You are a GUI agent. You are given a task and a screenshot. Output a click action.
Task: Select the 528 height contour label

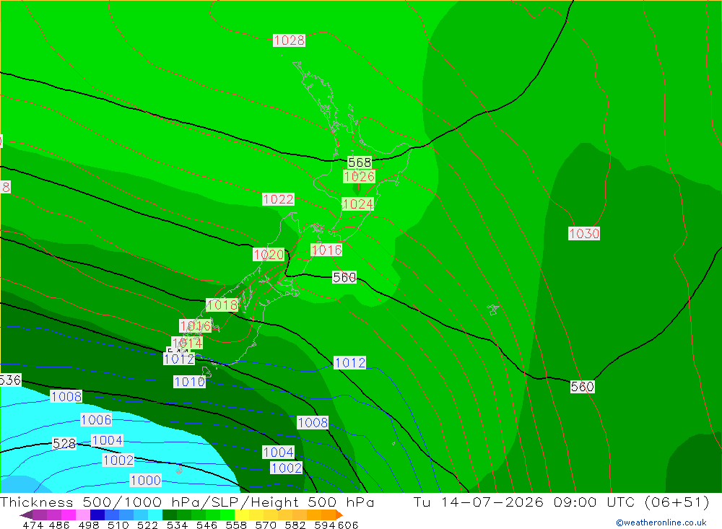(x=64, y=443)
